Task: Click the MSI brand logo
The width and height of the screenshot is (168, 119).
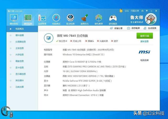Action: (144, 52)
